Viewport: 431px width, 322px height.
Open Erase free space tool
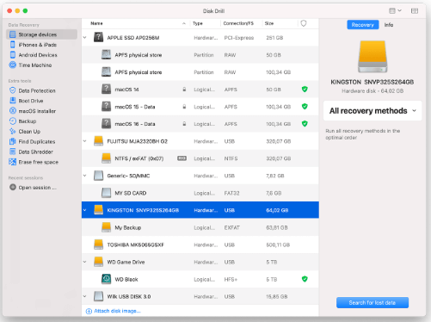coord(38,162)
